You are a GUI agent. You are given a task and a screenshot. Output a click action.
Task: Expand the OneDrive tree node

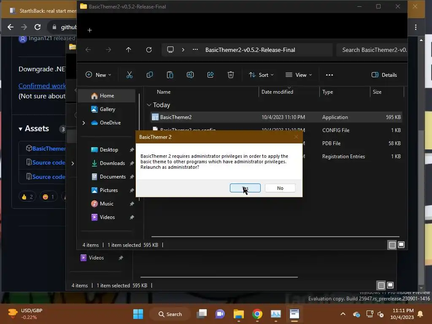[84, 123]
